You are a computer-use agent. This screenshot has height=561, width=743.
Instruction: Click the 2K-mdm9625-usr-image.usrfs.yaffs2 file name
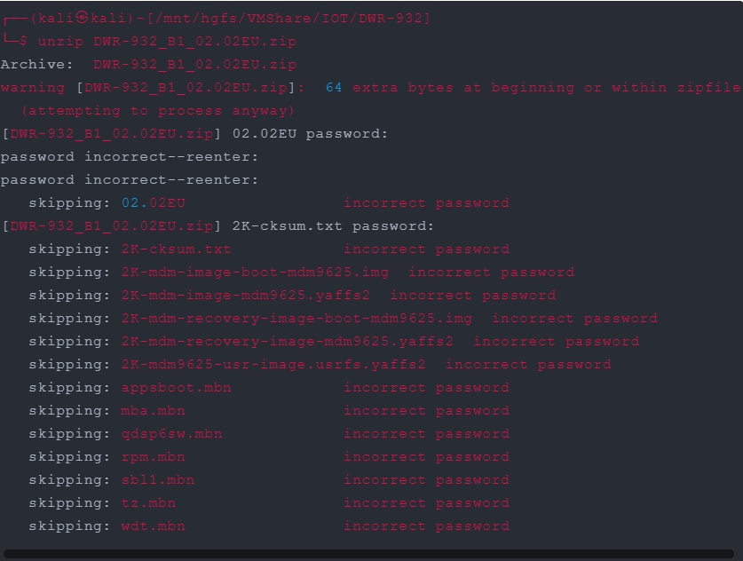pos(273,365)
